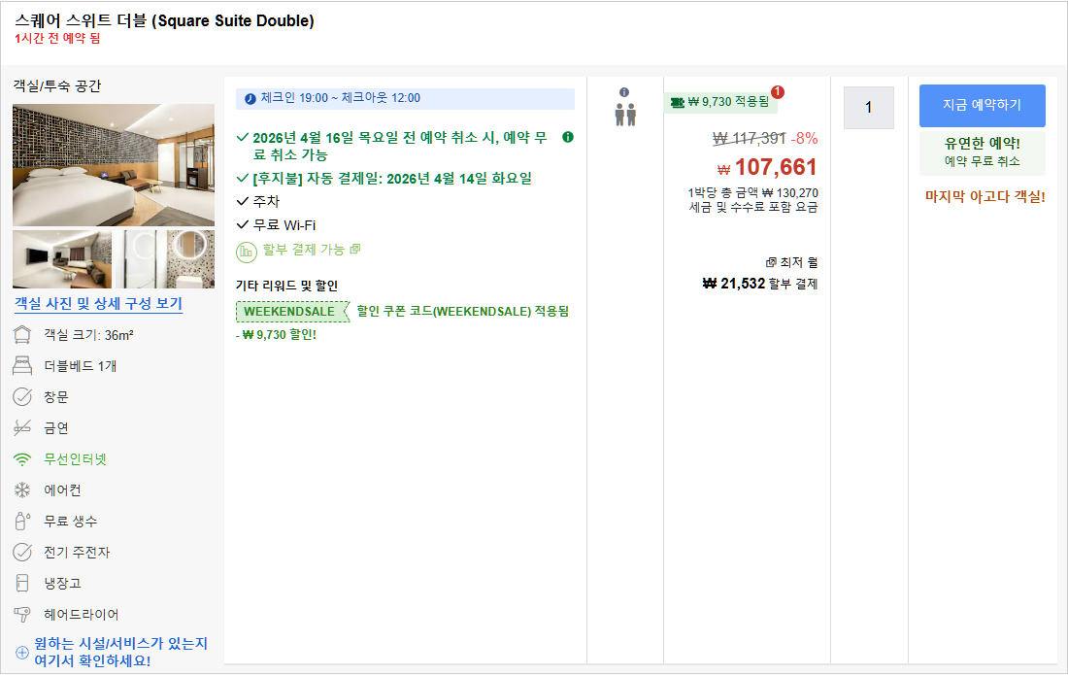1068x675 pixels.
Task: Click the - ₩ 9,730 할인! text
Action: [x=276, y=335]
